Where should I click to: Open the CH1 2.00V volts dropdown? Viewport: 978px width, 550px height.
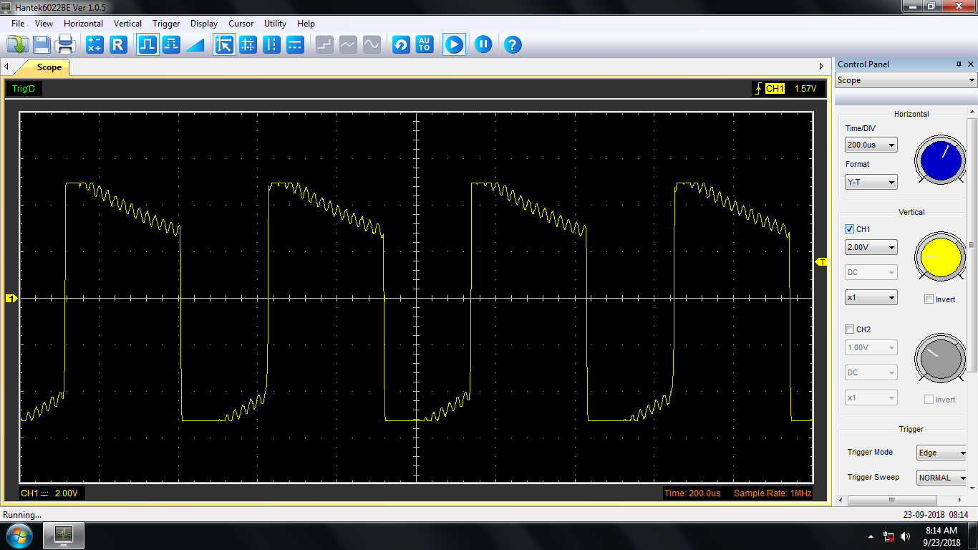click(871, 247)
